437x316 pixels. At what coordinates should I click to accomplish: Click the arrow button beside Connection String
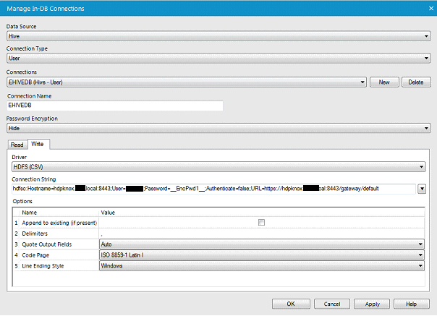click(422, 189)
